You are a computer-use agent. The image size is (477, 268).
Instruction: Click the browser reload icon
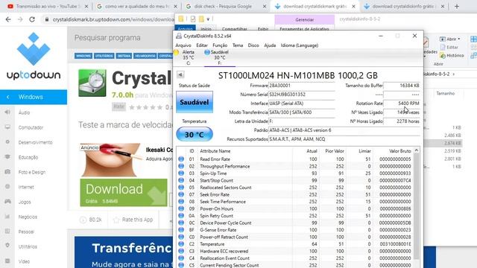tap(32, 19)
